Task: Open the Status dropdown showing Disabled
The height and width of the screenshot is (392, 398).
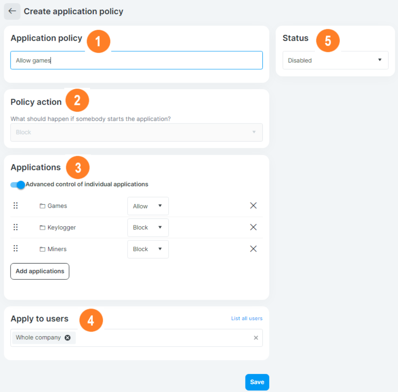Action: pos(335,60)
